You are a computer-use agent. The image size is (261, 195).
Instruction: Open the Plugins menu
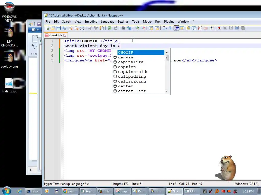coord(169,22)
